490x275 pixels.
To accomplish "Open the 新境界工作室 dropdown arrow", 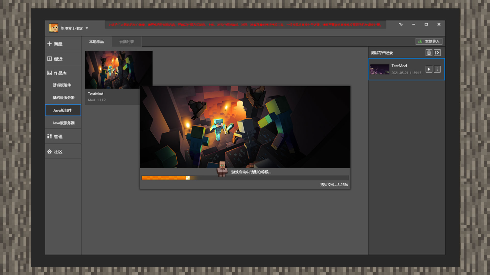I will [87, 28].
